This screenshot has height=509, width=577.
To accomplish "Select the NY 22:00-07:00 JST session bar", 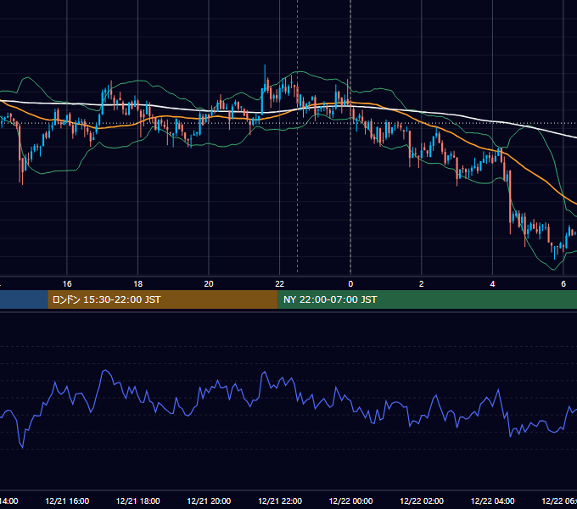I will tap(427, 299).
